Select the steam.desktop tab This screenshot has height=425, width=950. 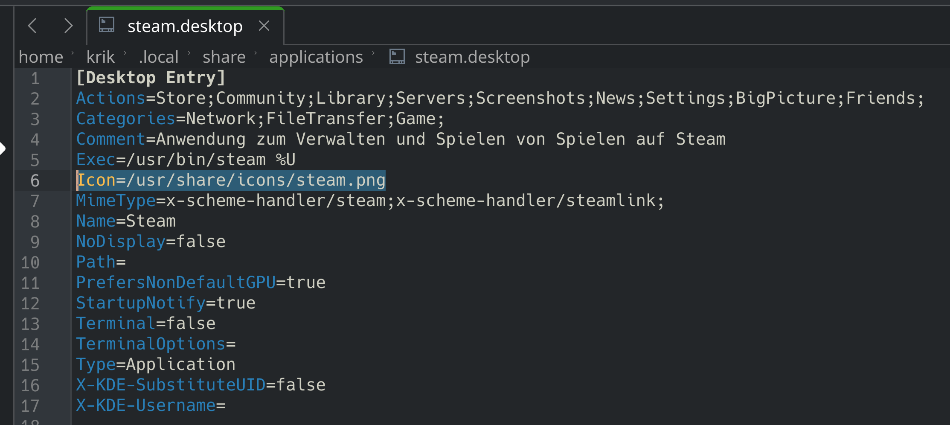pyautogui.click(x=185, y=26)
